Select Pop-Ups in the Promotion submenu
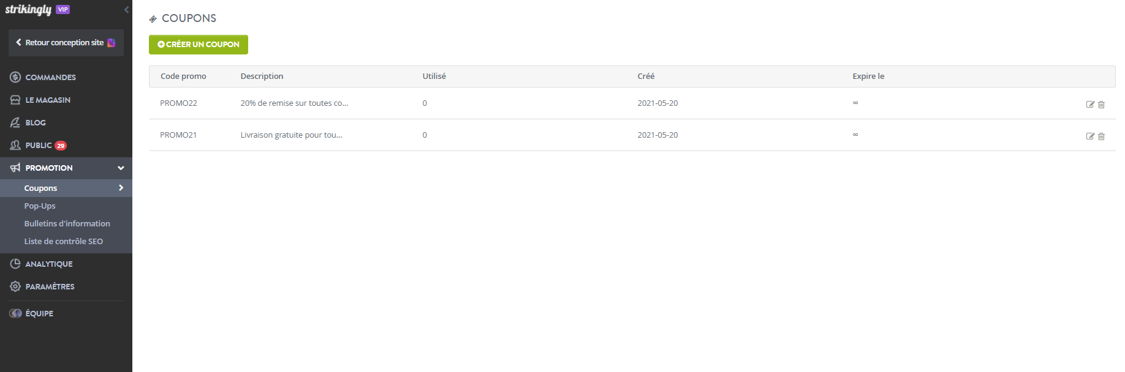The height and width of the screenshot is (372, 1125). pos(40,206)
